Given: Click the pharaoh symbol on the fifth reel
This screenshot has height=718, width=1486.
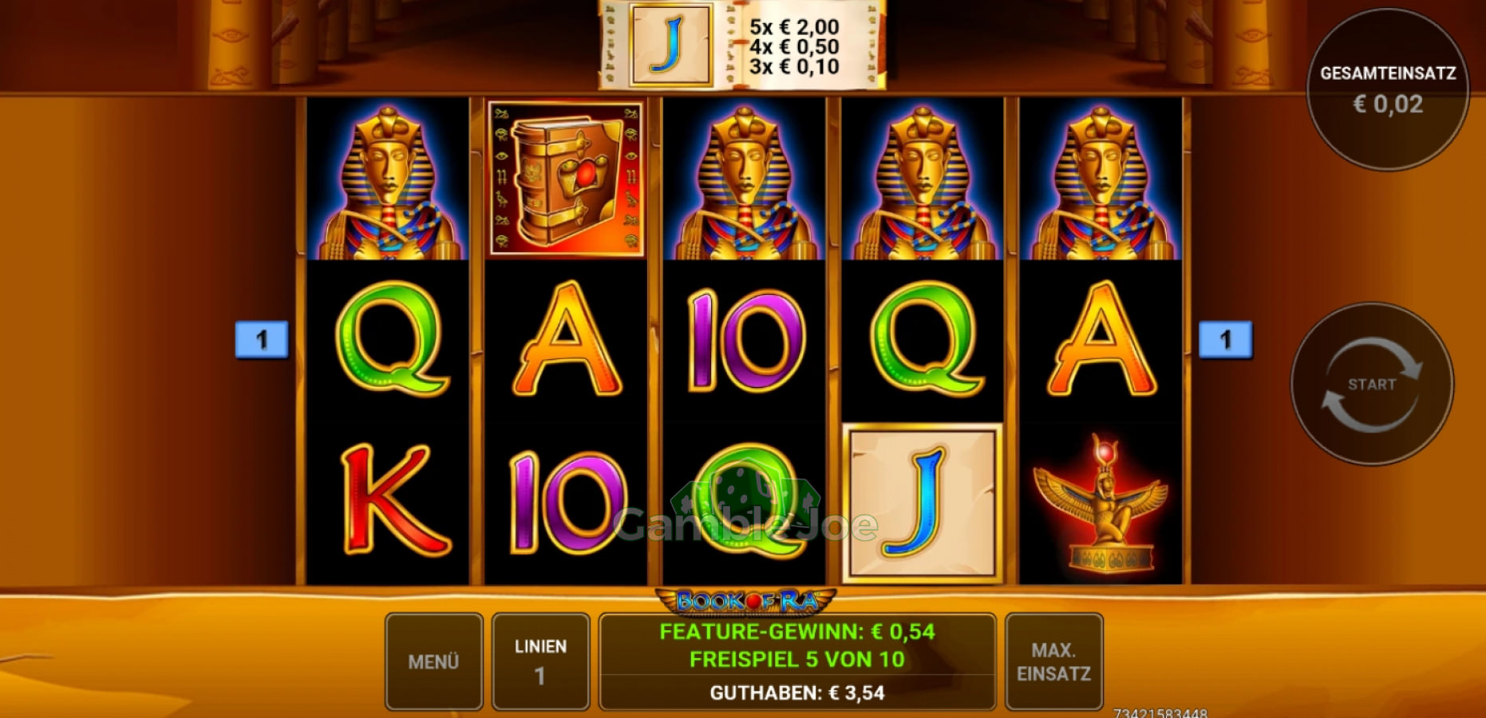Looking at the screenshot, I should click(1101, 179).
